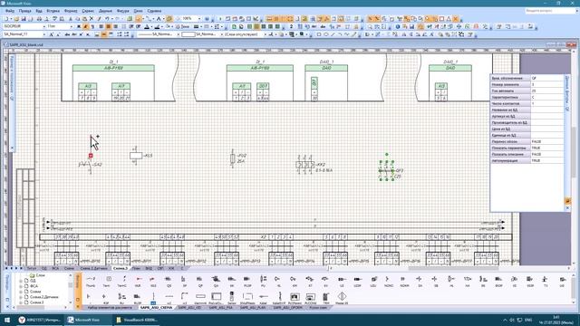Expand the ОД tree node

coord(21,281)
